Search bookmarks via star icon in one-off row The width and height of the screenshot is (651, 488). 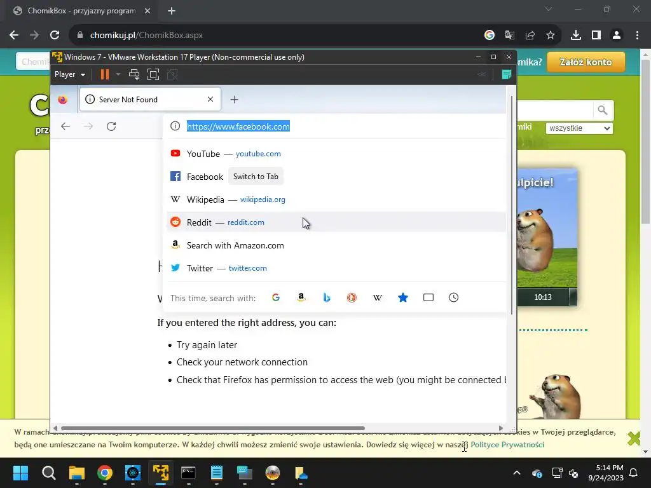tap(402, 297)
